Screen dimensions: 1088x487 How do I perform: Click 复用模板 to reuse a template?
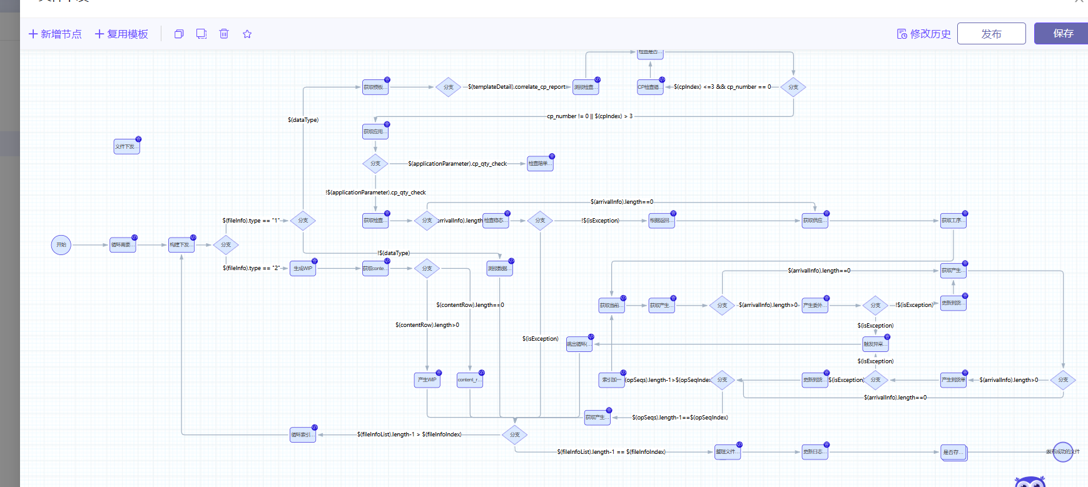pos(121,34)
